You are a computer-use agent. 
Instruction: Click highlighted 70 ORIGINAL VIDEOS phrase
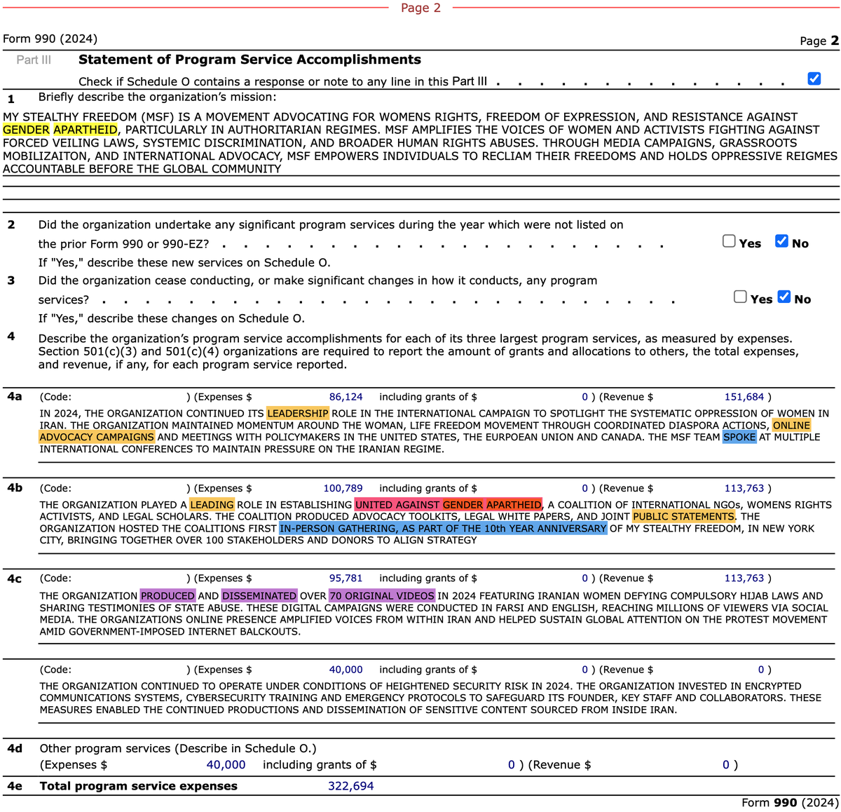click(x=382, y=596)
